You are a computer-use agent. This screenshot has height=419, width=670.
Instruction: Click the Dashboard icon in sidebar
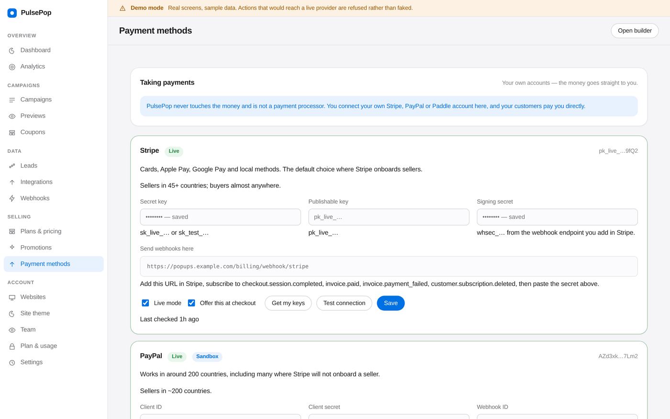(x=12, y=50)
